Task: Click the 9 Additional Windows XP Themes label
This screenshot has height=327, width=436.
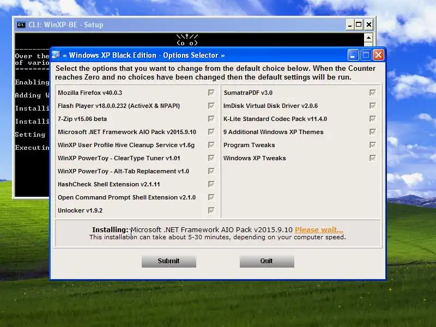Action: tap(274, 132)
